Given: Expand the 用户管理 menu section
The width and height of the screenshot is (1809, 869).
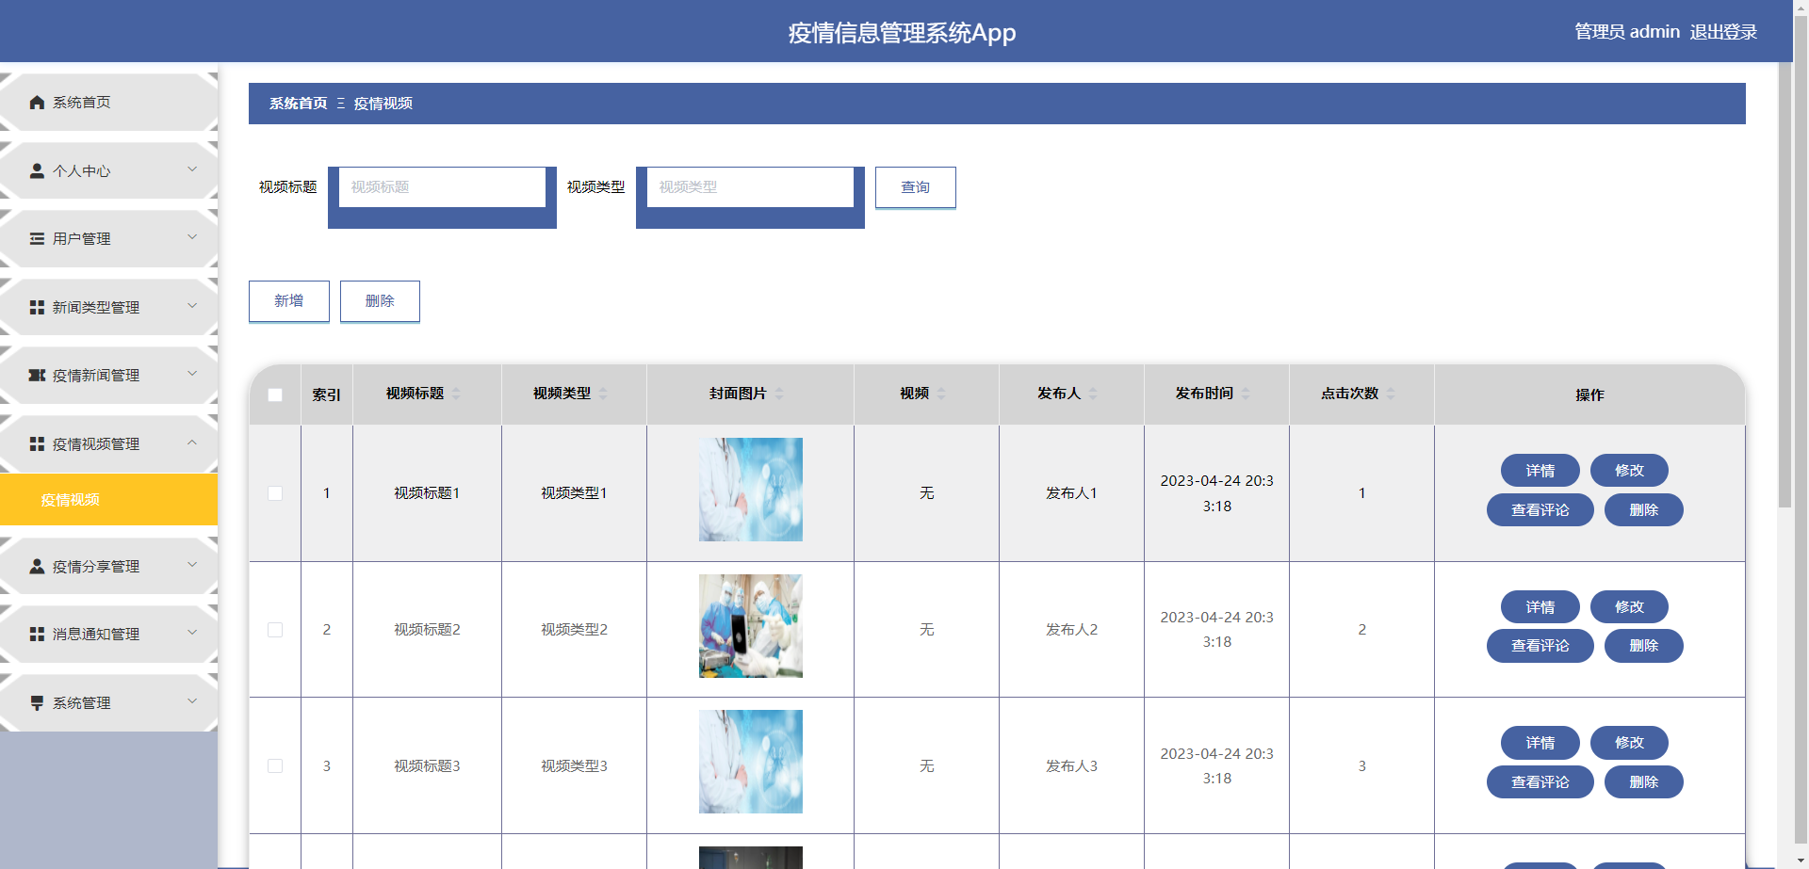Looking at the screenshot, I should (108, 238).
